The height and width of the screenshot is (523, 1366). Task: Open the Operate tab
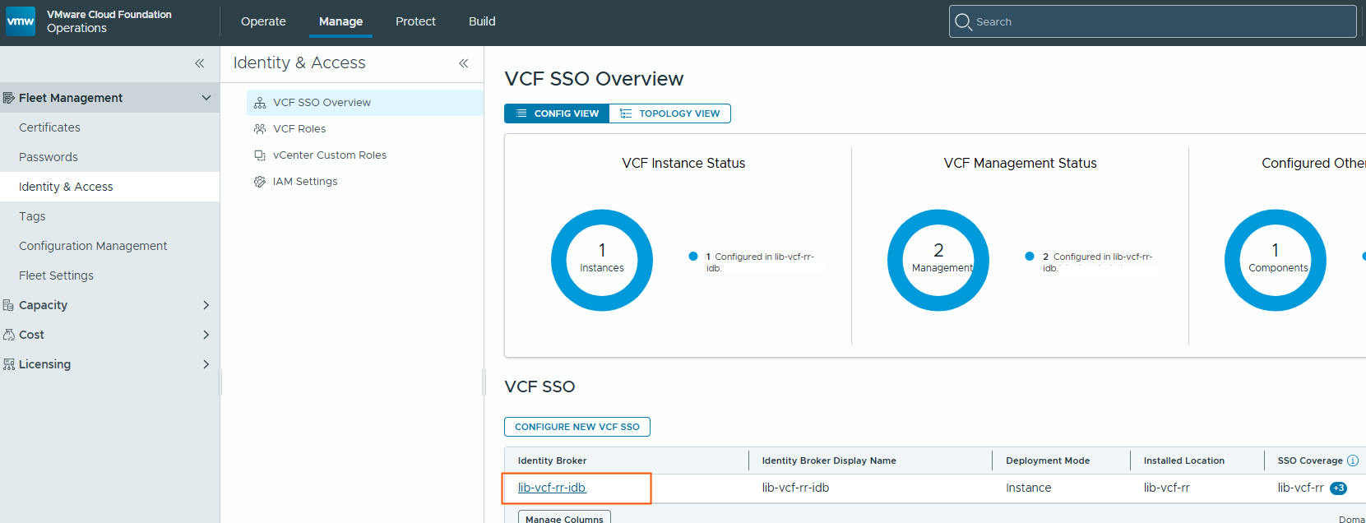(x=263, y=21)
